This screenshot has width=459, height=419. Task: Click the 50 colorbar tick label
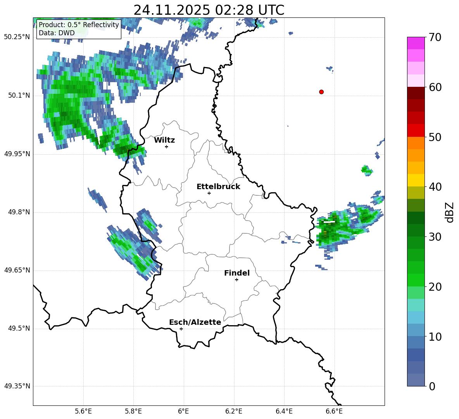pos(435,137)
